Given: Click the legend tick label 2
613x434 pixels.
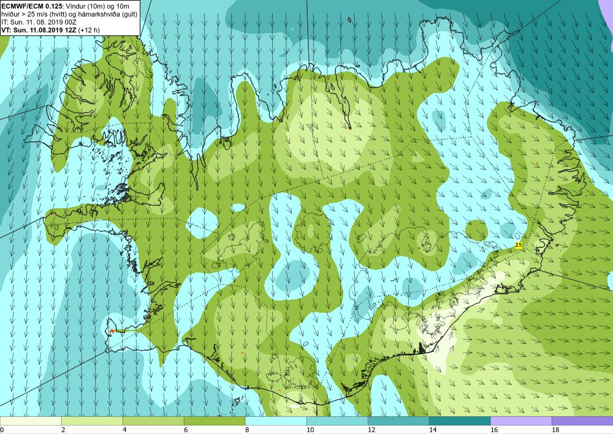Looking at the screenshot, I should (x=63, y=430).
